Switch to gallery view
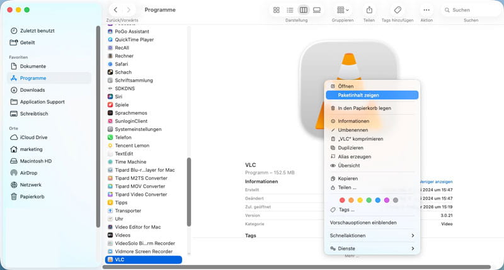The width and height of the screenshot is (504, 270). tap(317, 10)
